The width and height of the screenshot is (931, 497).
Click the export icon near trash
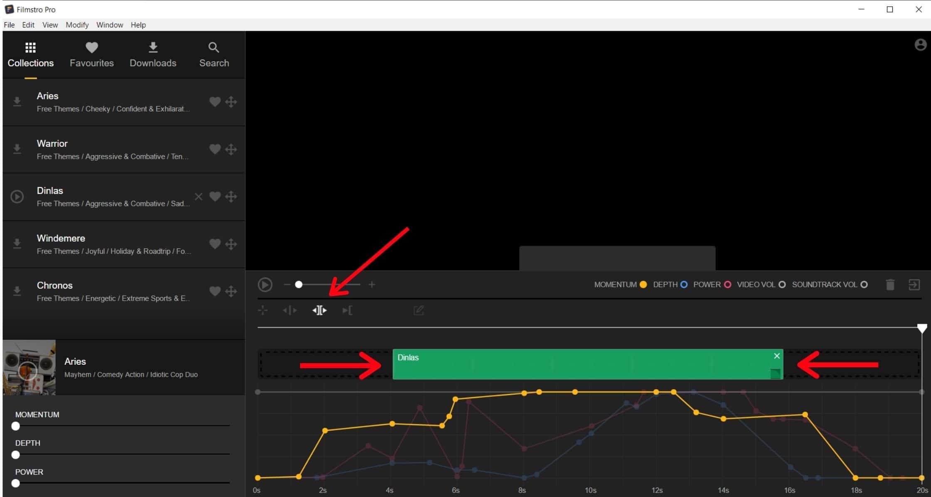coord(914,285)
